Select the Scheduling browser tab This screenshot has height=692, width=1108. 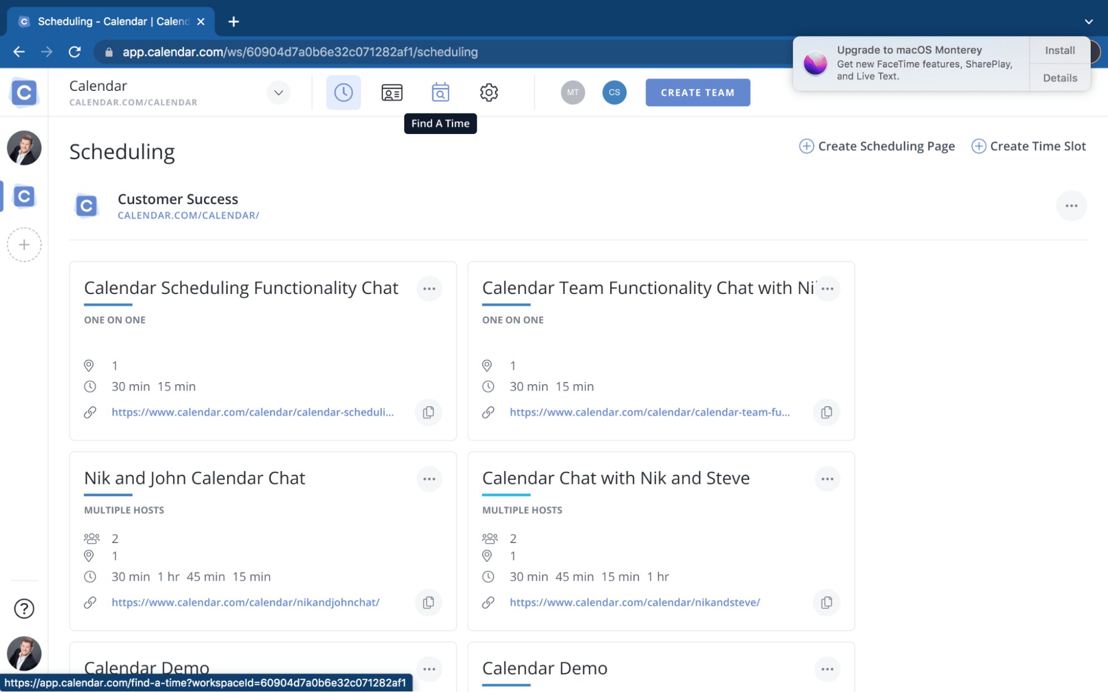tap(111, 22)
